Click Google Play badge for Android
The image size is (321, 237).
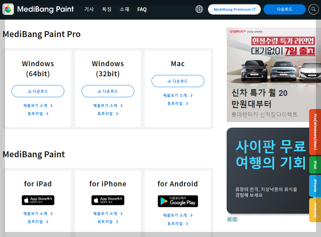pos(178,201)
